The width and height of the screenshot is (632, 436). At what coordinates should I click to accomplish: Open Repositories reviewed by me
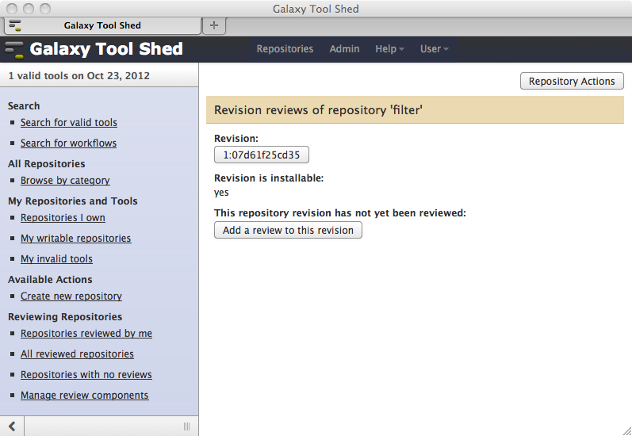[86, 333]
